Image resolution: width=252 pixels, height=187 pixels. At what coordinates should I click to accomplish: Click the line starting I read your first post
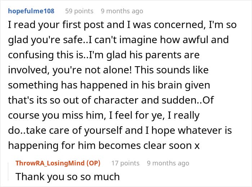[x=122, y=25]
